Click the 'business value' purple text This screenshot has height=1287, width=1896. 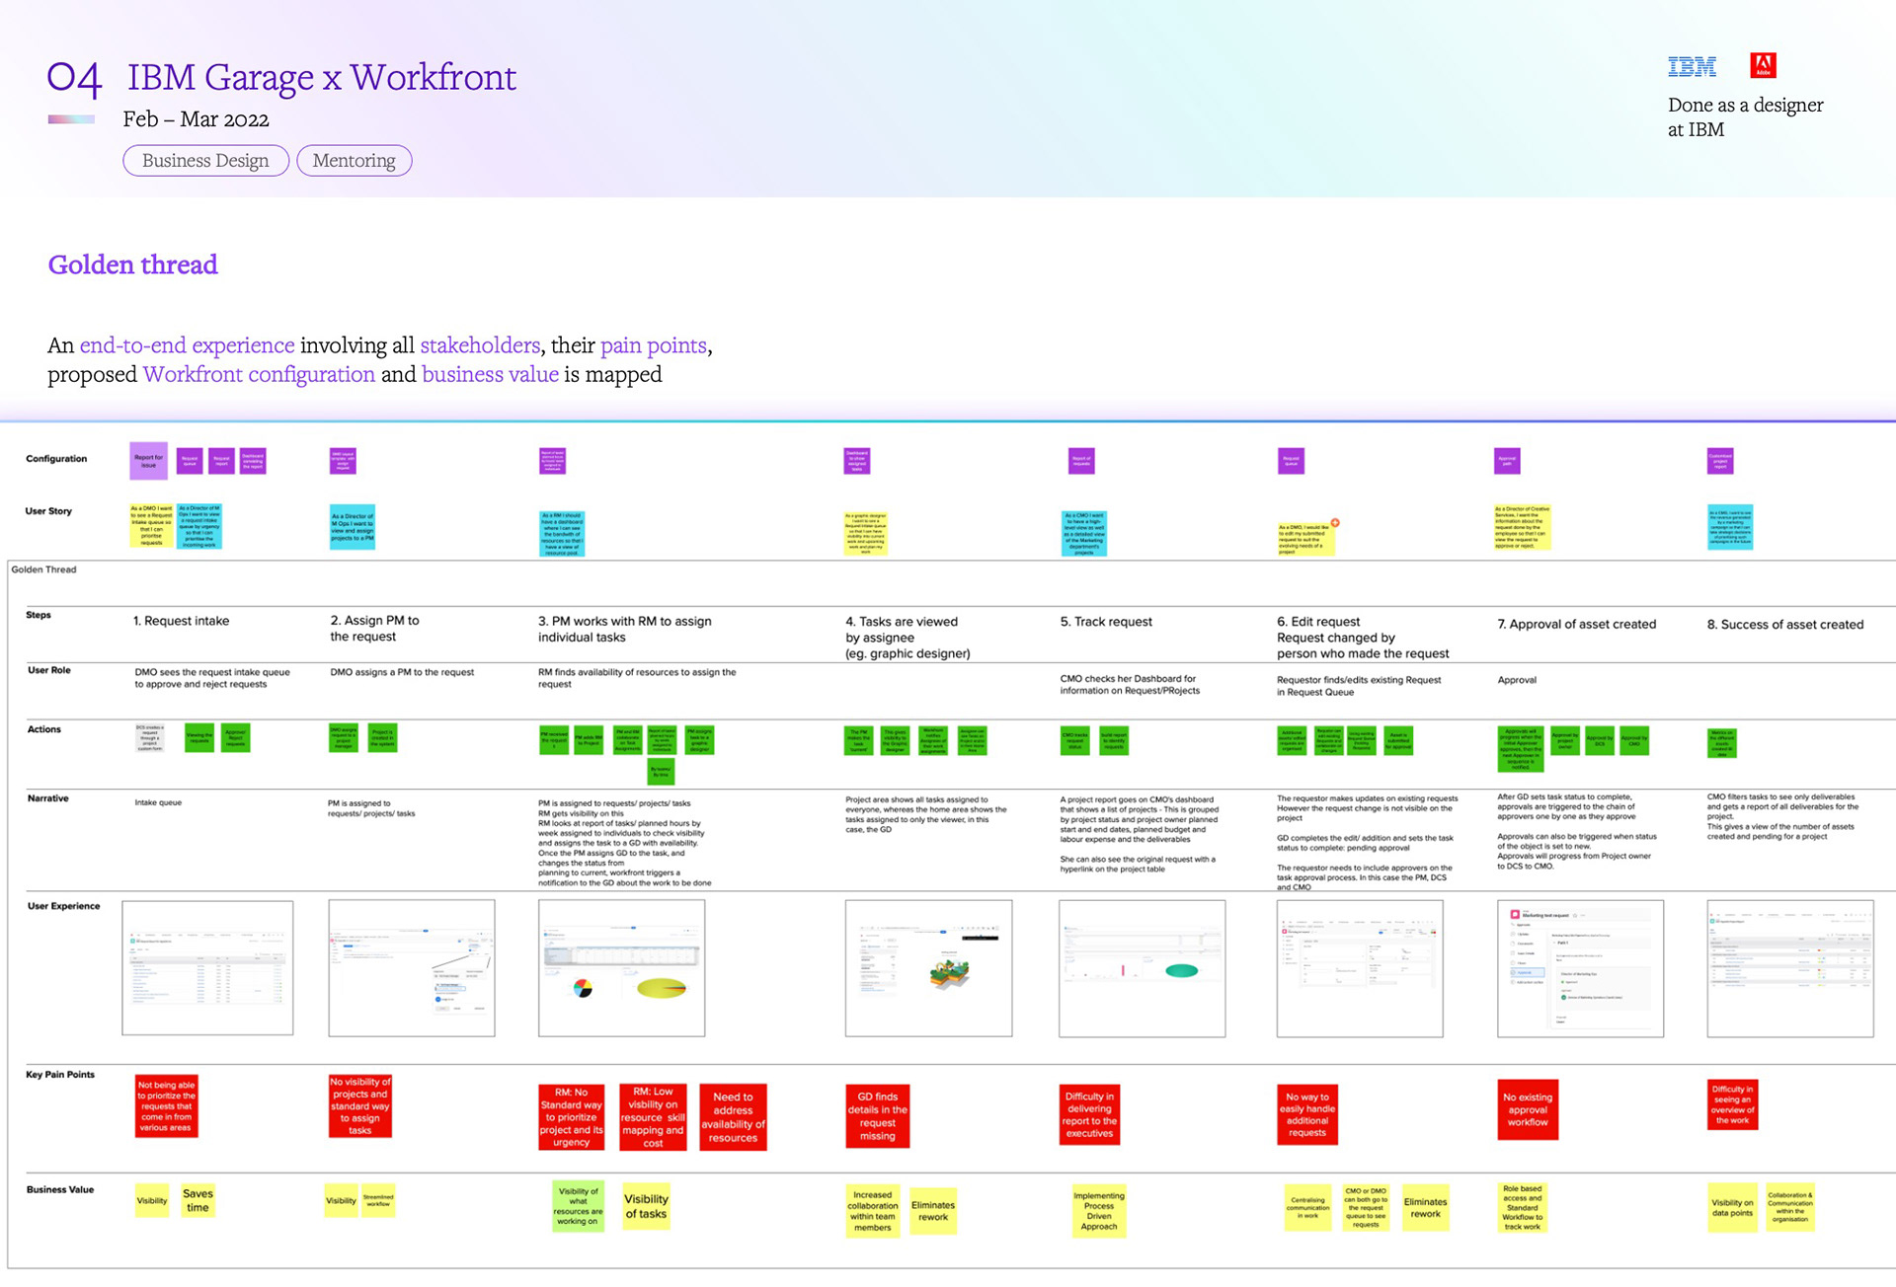pos(490,375)
